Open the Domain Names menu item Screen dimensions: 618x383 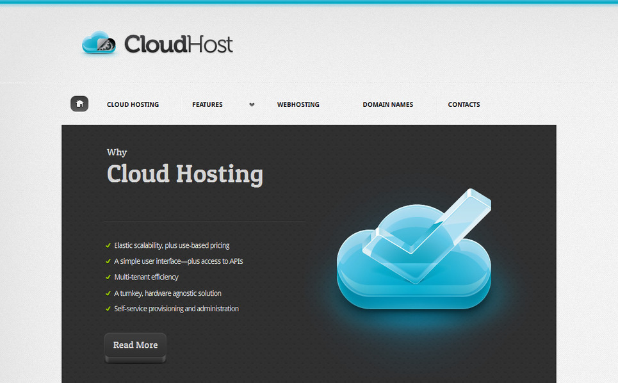coord(388,104)
